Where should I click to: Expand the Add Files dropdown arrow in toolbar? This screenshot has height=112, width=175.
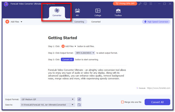[21, 22]
